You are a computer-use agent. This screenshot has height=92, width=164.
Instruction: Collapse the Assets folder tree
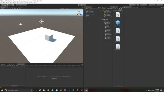point(102,19)
